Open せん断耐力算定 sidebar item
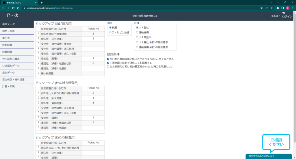This screenshot has width=296, height=159. pyautogui.click(x=17, y=59)
